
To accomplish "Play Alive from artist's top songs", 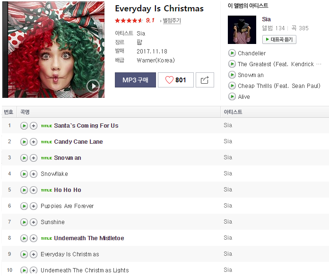I will (x=232, y=96).
